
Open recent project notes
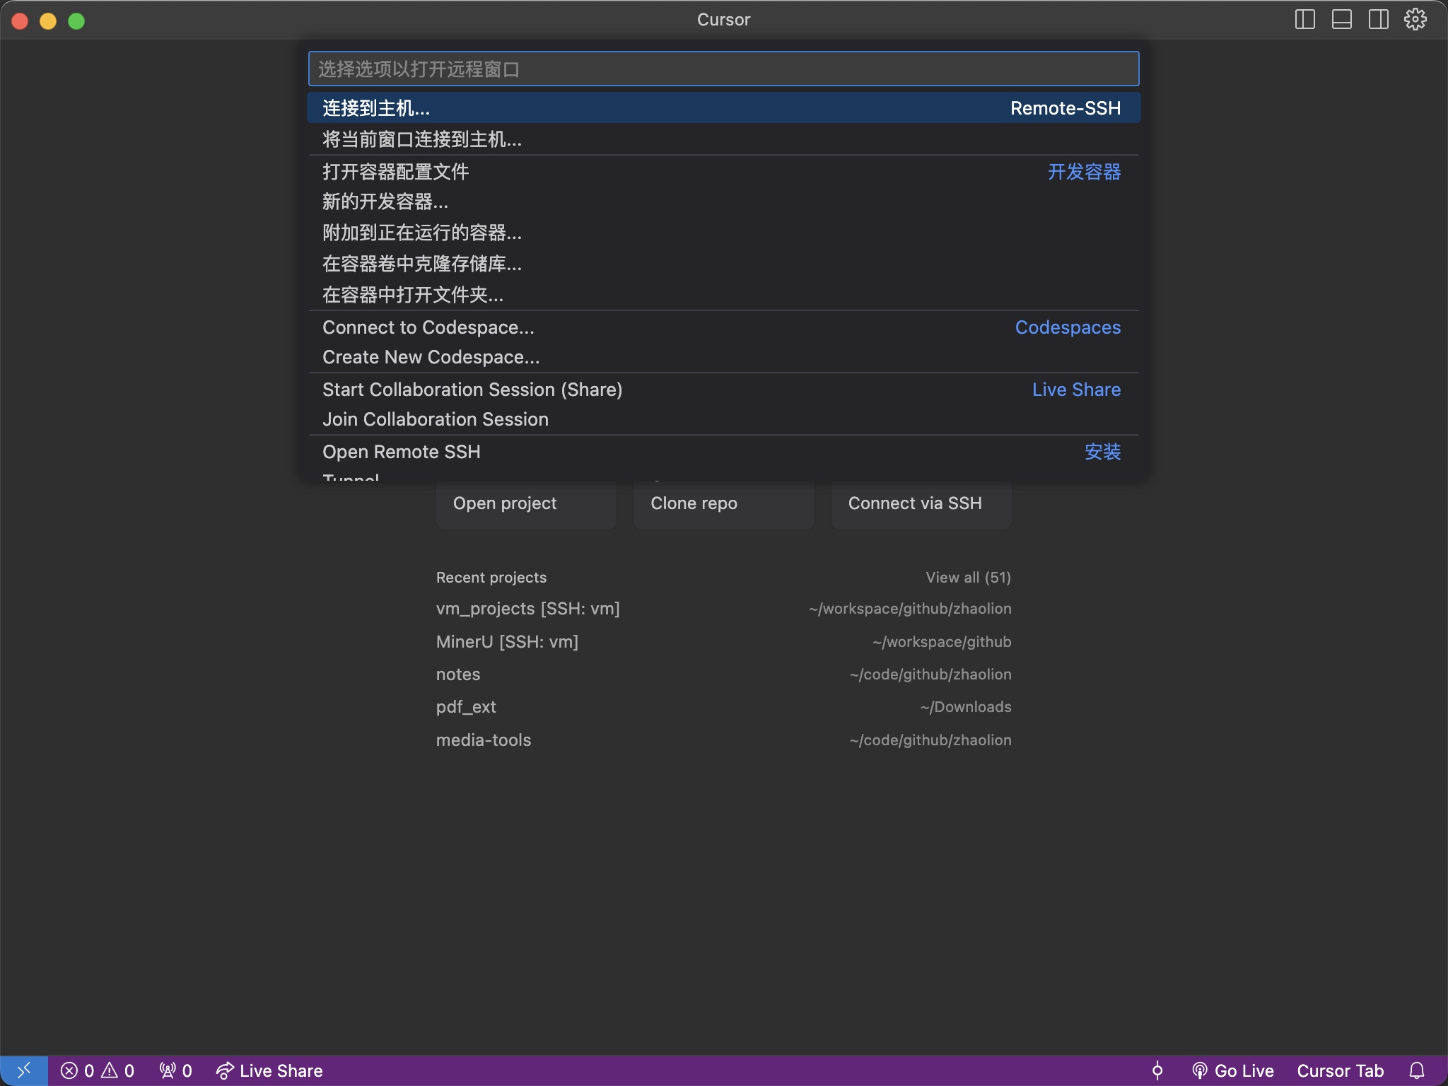click(723, 675)
